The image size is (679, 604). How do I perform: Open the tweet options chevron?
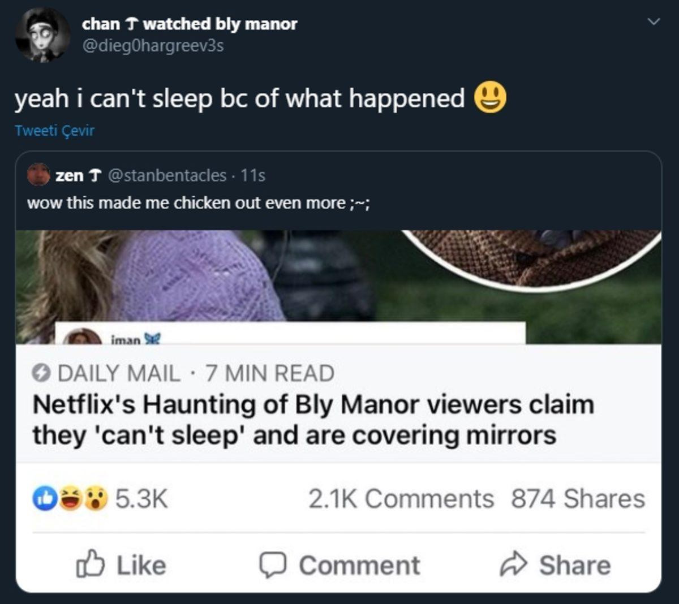pos(653,20)
